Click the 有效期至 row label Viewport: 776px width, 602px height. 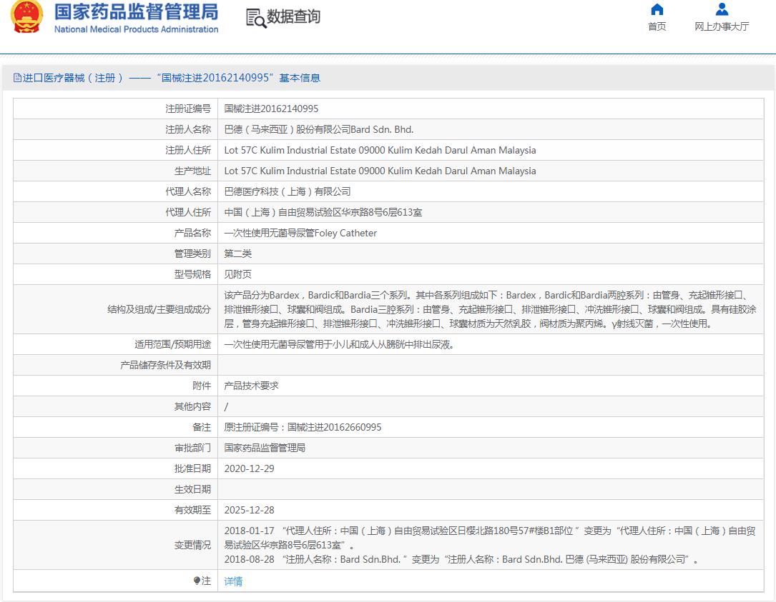tap(192, 510)
